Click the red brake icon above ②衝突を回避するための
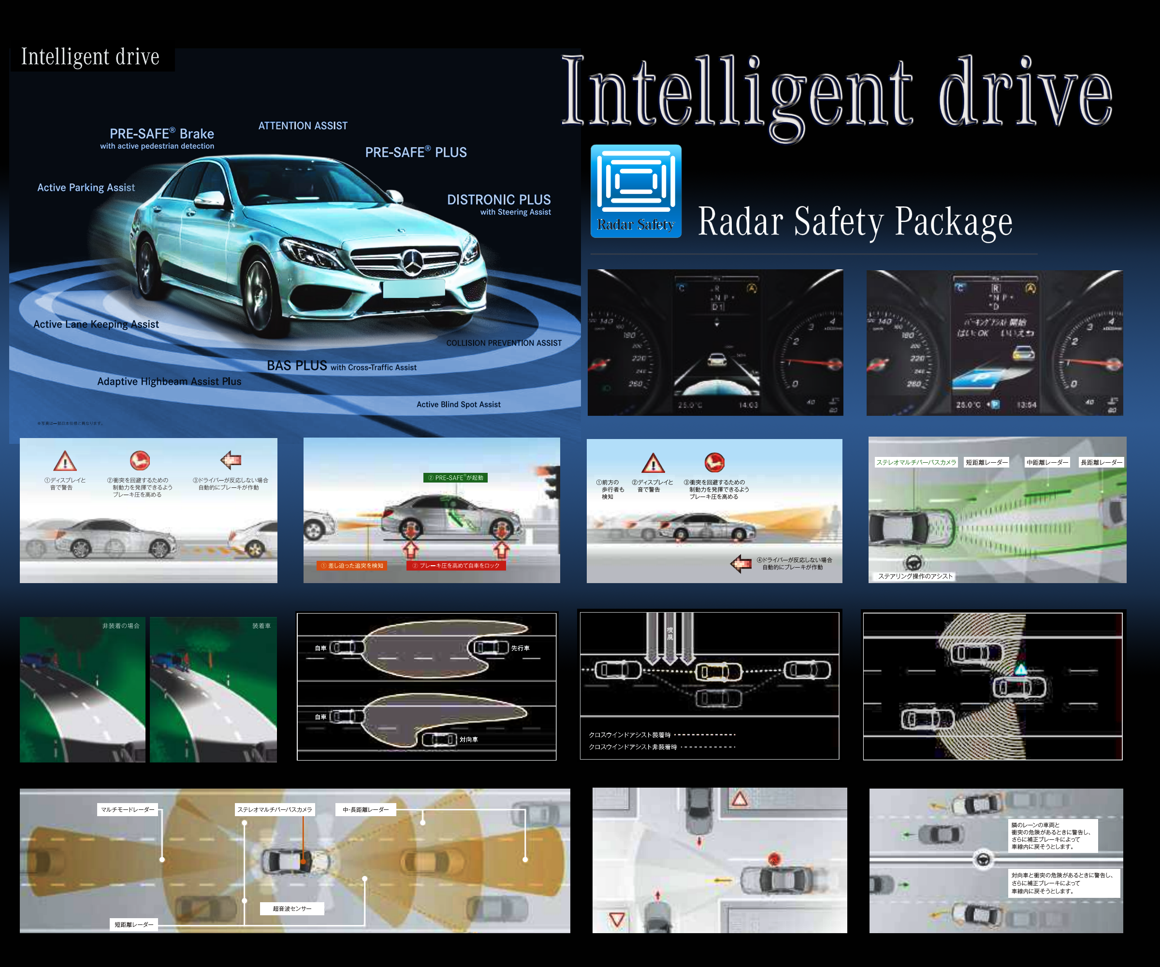Image resolution: width=1160 pixels, height=967 pixels. [x=140, y=460]
